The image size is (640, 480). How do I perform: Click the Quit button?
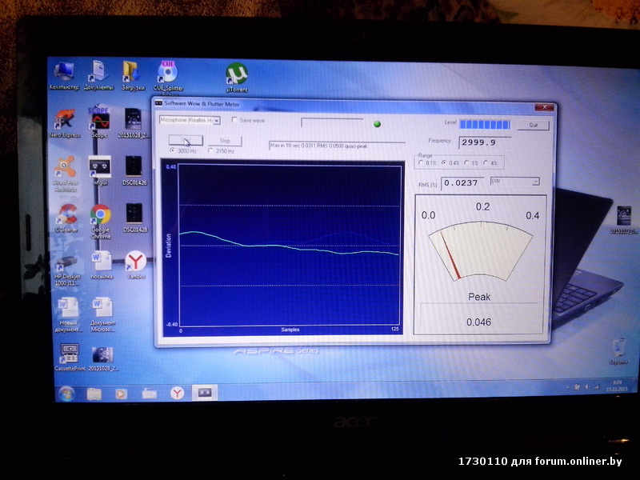point(533,125)
